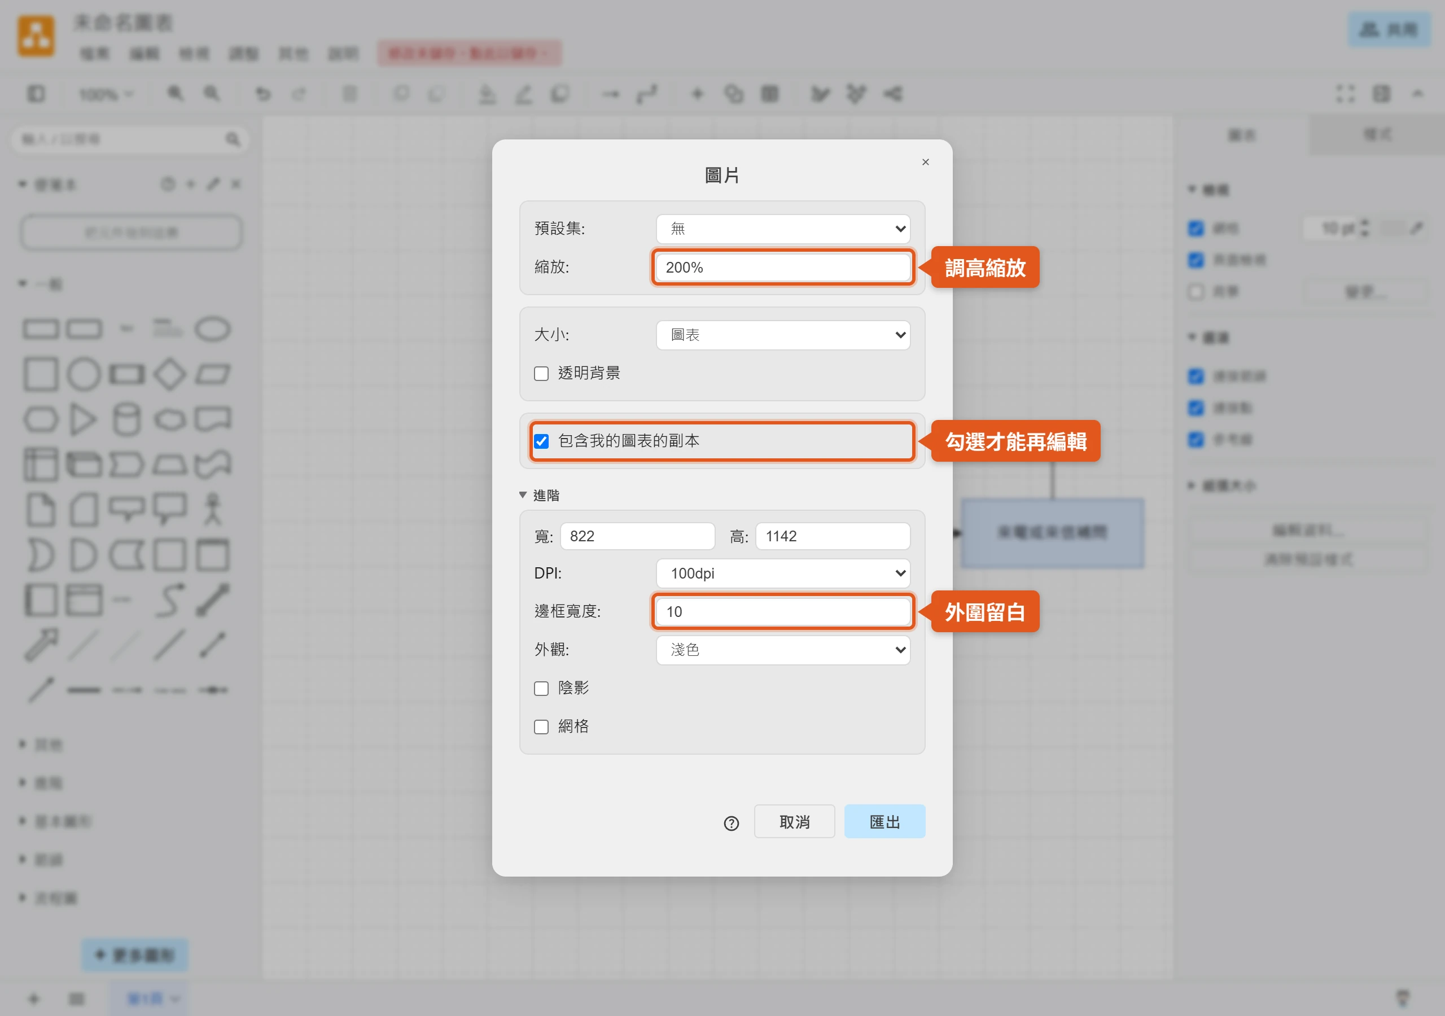Click the 取消 button
The image size is (1445, 1016).
point(794,821)
